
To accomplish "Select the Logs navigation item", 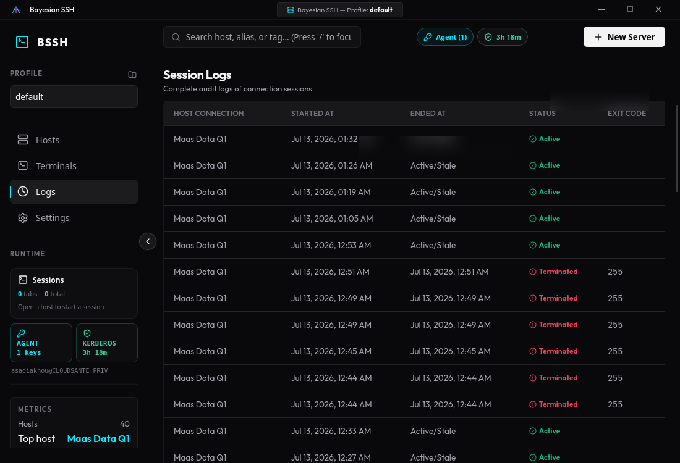I will pyautogui.click(x=74, y=192).
